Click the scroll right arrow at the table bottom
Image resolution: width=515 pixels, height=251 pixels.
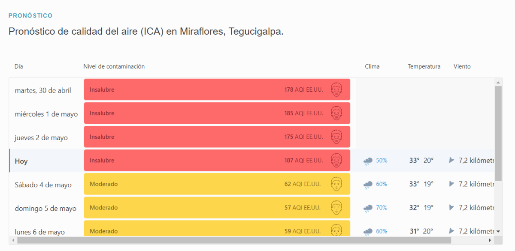pyautogui.click(x=490, y=240)
